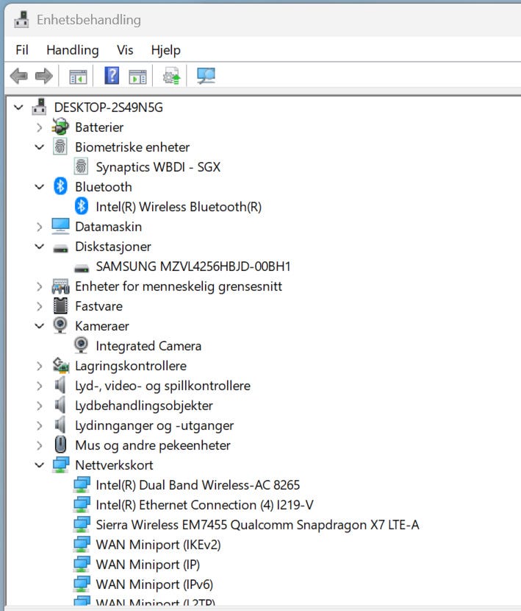521x611 pixels.
Task: Collapse the DESKTOP-2S49N5G root node
Action: [18, 107]
